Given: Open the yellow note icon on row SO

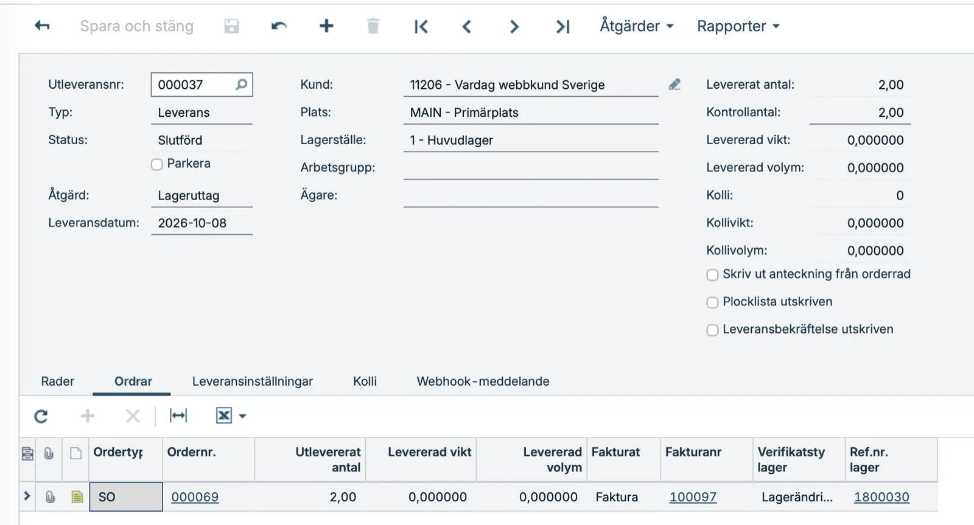Looking at the screenshot, I should click(x=77, y=497).
